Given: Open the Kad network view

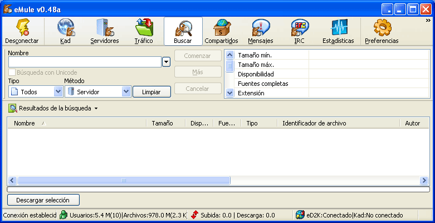Looking at the screenshot, I should click(x=66, y=31).
